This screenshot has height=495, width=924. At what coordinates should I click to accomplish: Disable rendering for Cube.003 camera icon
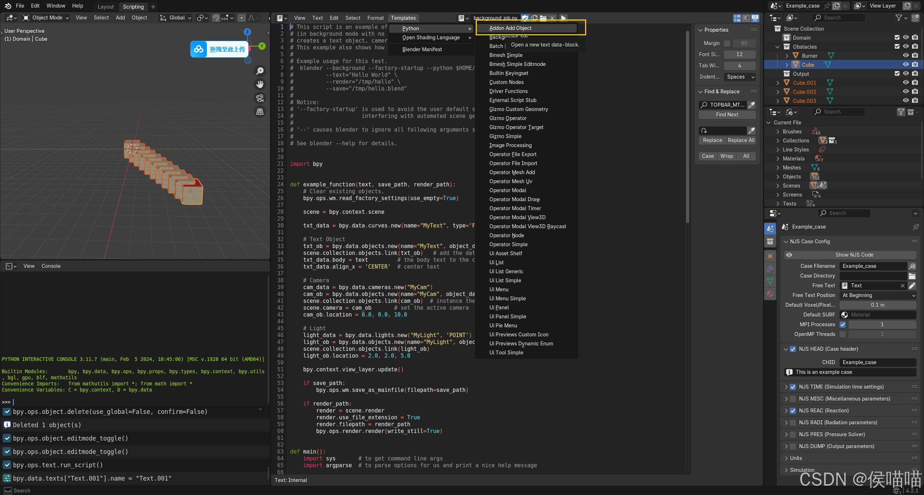[x=915, y=101]
